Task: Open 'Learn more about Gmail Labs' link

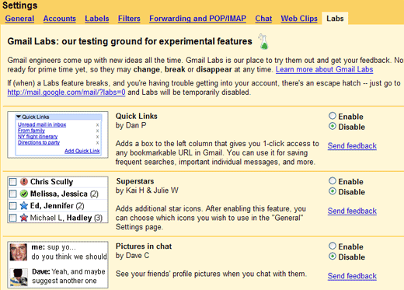Action: [324, 70]
